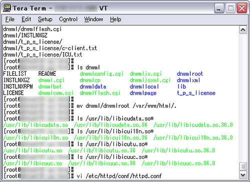Viewport: 250px width, 182px height.
Task: Click dnwml/t_p_s_license/ICU.txt line
Action: coord(42,55)
